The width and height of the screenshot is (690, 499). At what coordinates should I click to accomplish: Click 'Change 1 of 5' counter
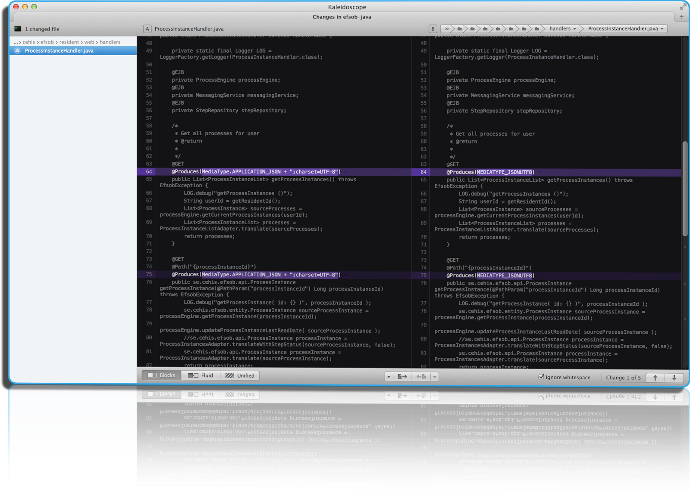623,378
